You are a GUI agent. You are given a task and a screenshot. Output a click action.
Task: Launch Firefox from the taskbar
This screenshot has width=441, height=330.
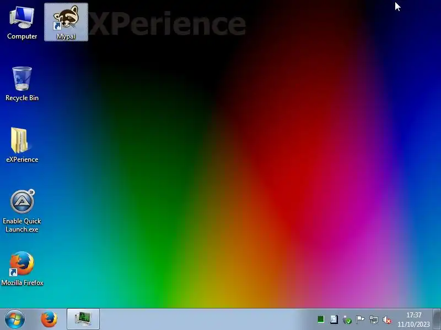point(49,320)
